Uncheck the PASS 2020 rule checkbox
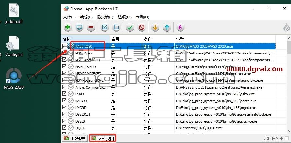291x143 pixels. tap(64, 46)
